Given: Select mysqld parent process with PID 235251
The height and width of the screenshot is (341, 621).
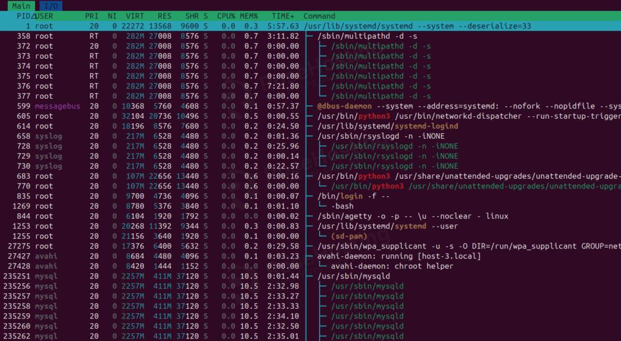Looking at the screenshot, I should click(x=310, y=276).
